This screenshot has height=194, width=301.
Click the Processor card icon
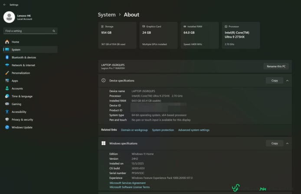pyautogui.click(x=226, y=26)
